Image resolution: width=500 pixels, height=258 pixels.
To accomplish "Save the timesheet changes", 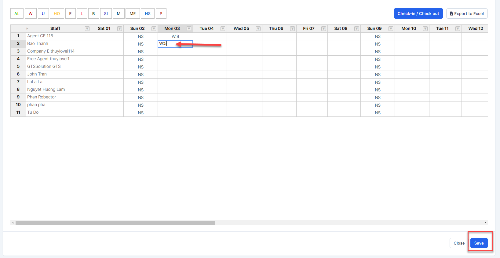I will coord(479,243).
